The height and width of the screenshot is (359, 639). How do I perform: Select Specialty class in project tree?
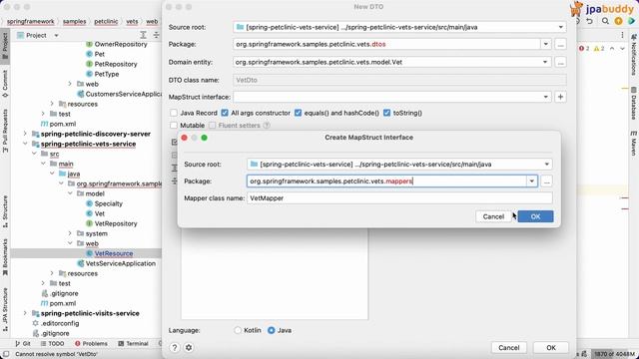point(109,203)
